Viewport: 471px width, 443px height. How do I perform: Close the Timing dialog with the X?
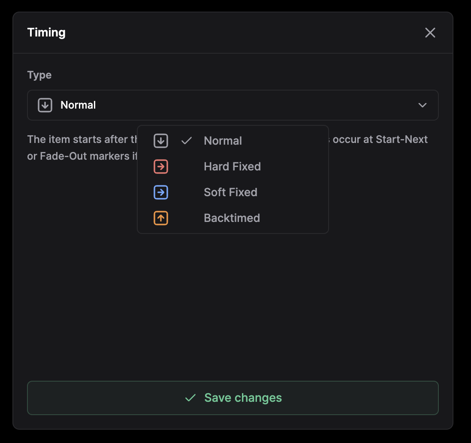pyautogui.click(x=430, y=33)
